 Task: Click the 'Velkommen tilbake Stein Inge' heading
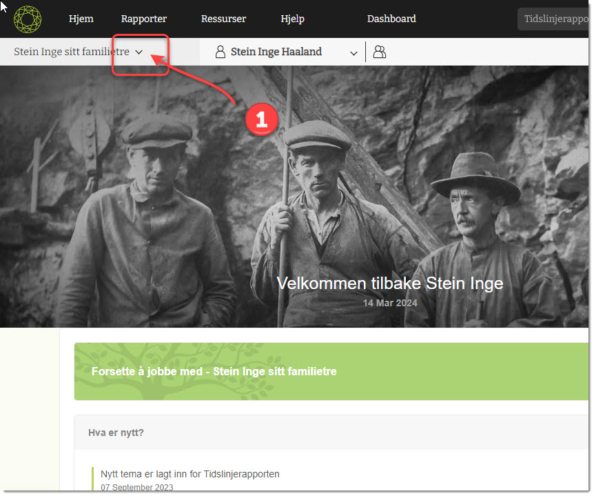click(x=389, y=283)
